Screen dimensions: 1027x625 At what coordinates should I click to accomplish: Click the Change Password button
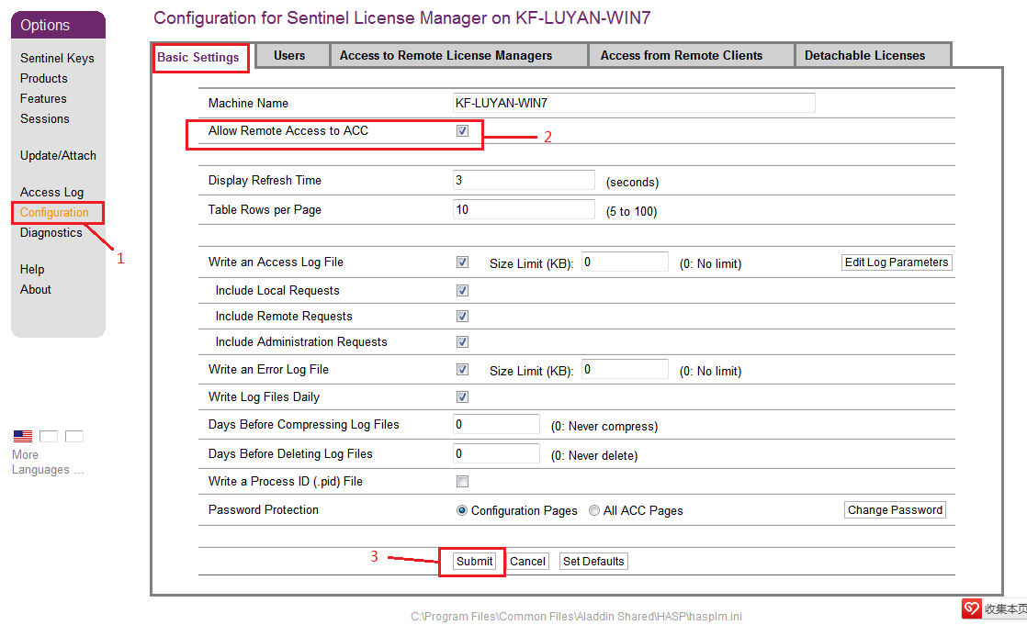(895, 510)
